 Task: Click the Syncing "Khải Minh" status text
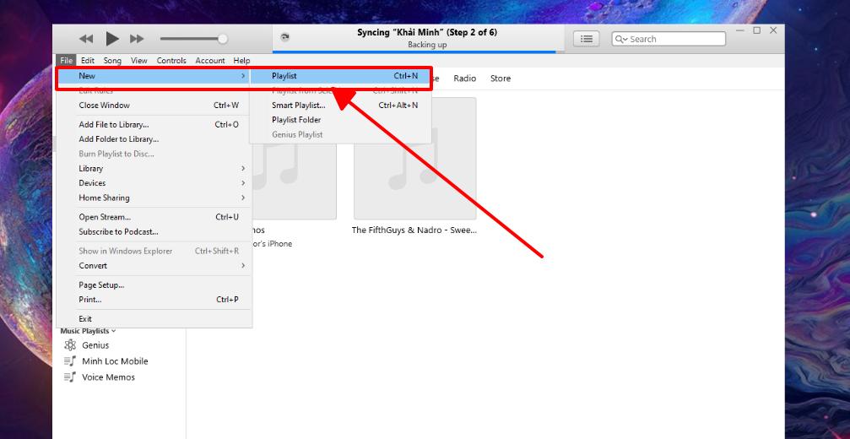(x=427, y=33)
